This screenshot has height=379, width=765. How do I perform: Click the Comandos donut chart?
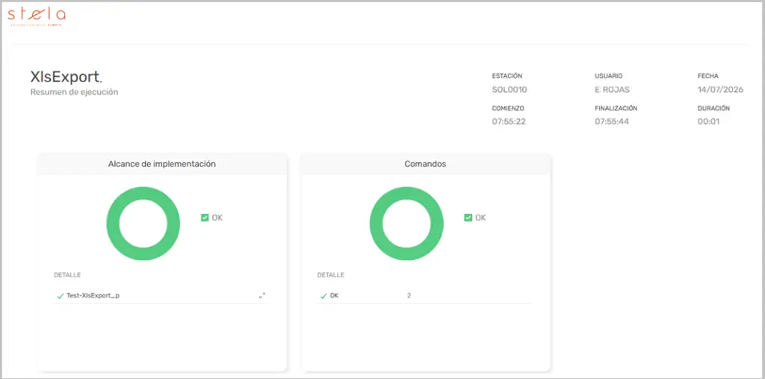(x=406, y=224)
